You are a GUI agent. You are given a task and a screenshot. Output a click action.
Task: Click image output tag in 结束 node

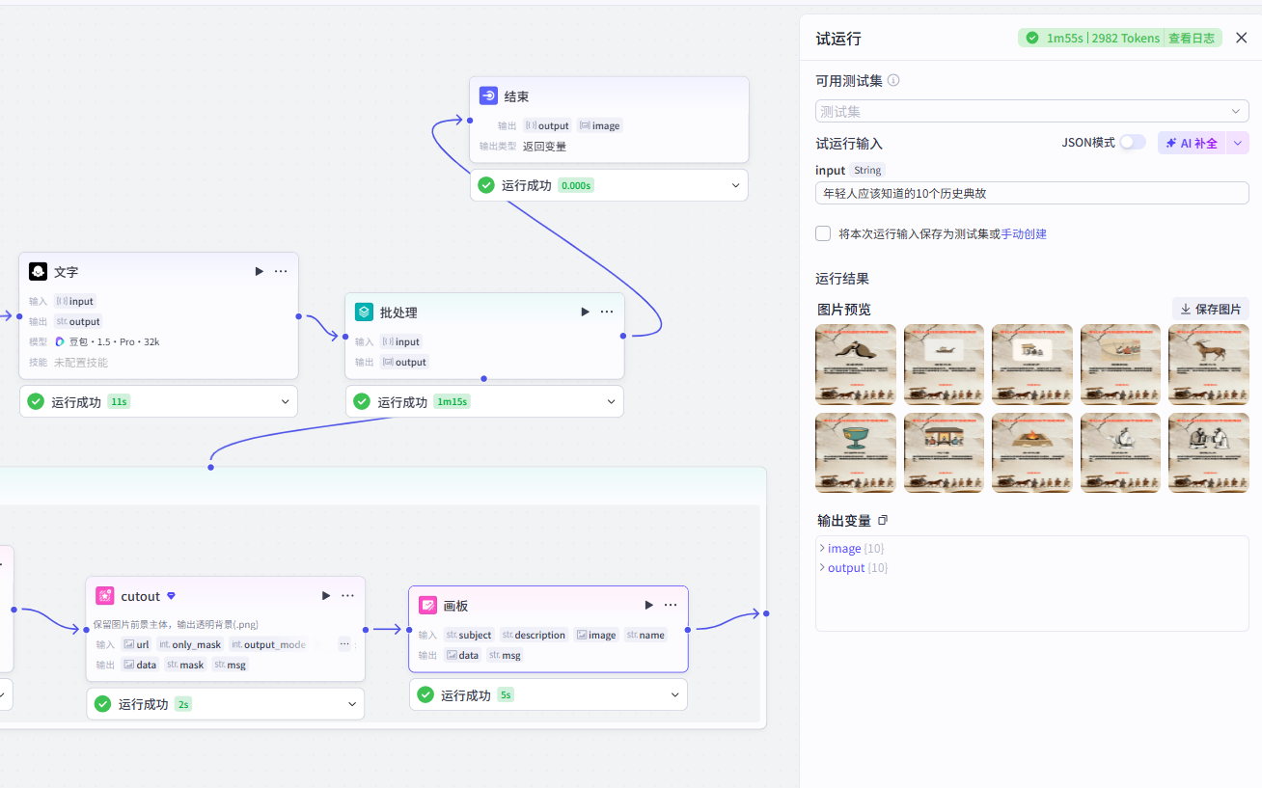(x=599, y=125)
